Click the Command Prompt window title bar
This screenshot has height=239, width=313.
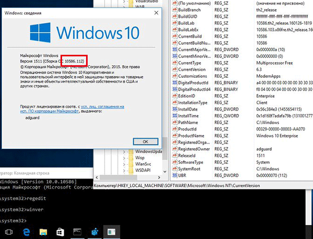46,173
